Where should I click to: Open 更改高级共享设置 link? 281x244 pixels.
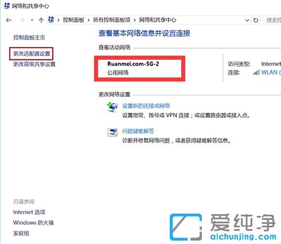34,64
